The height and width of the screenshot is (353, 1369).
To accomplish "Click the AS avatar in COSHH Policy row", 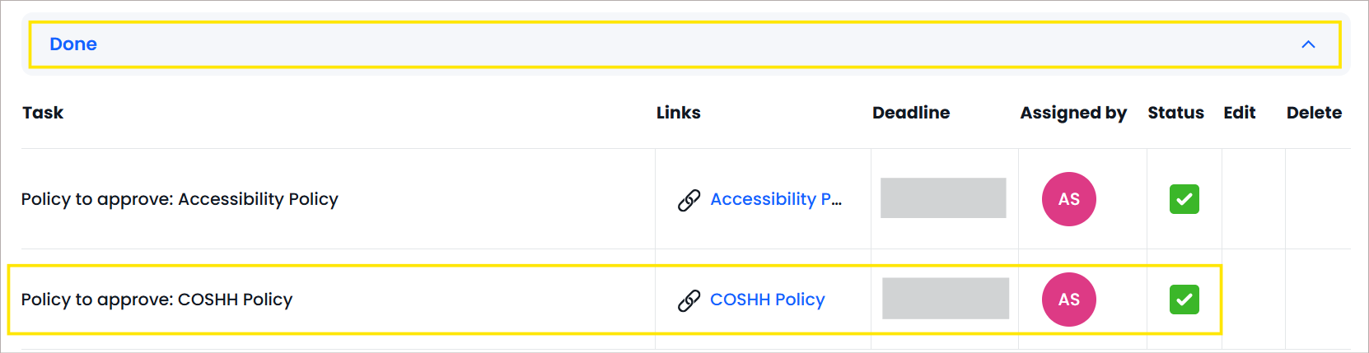I will pyautogui.click(x=1068, y=300).
